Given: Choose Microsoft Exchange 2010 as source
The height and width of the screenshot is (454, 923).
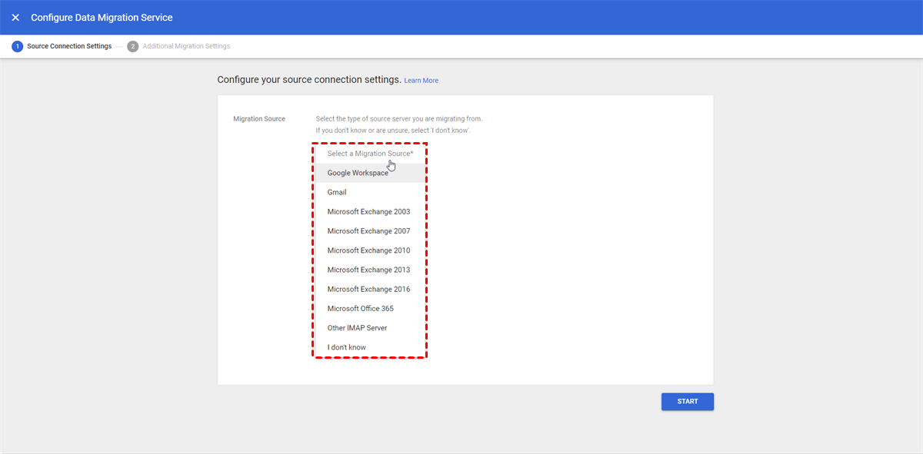Looking at the screenshot, I should point(368,250).
